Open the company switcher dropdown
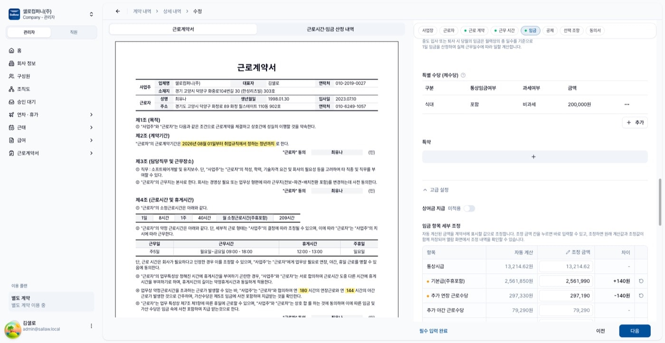Screen dimensions: 665x343 click(91, 14)
